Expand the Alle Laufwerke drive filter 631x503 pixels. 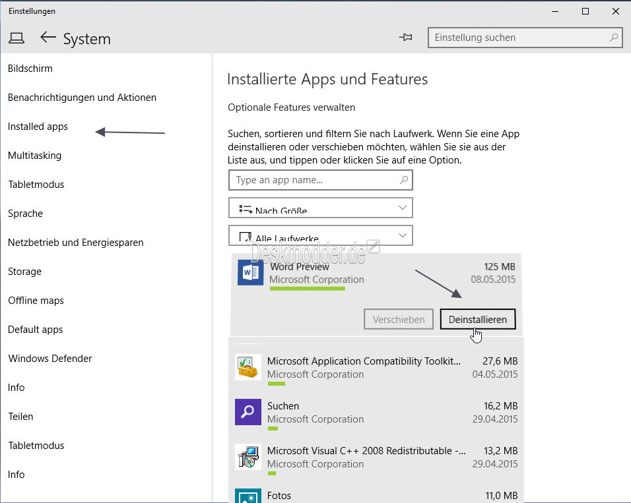321,236
